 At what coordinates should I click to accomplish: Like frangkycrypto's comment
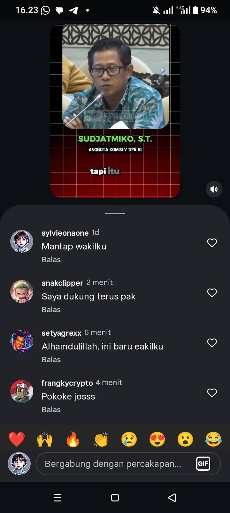click(x=212, y=393)
